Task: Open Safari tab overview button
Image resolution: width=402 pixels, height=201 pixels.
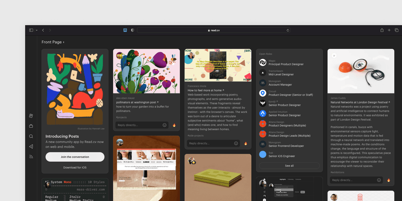Action: coord(396,30)
